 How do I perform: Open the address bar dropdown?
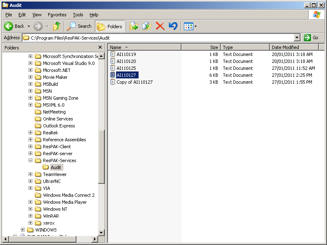[297, 38]
